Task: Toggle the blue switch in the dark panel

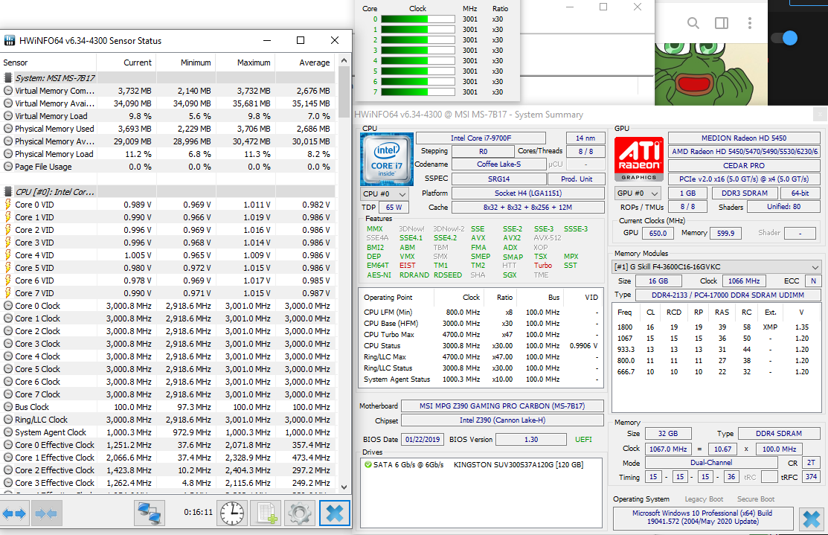Action: coord(785,38)
